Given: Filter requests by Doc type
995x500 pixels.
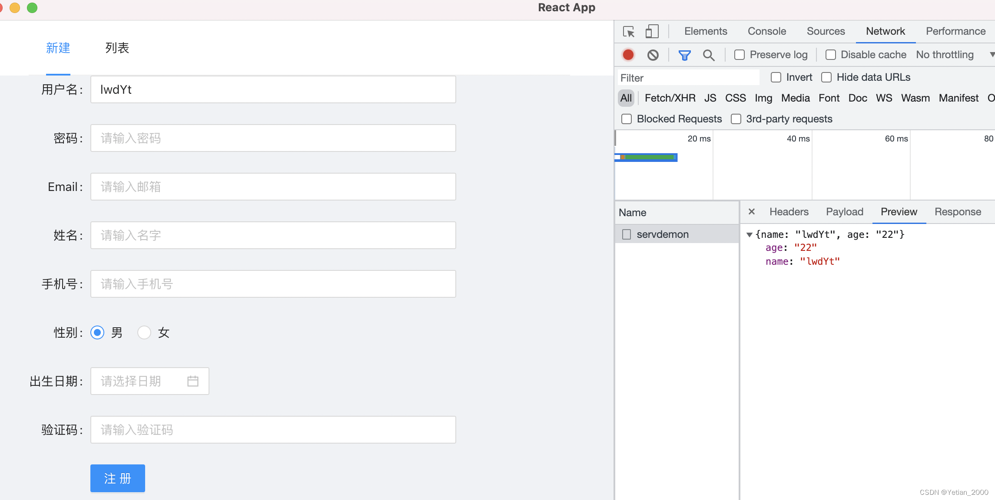Looking at the screenshot, I should pos(858,98).
